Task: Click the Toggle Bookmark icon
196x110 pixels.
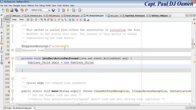Action: click(x=66, y=20)
